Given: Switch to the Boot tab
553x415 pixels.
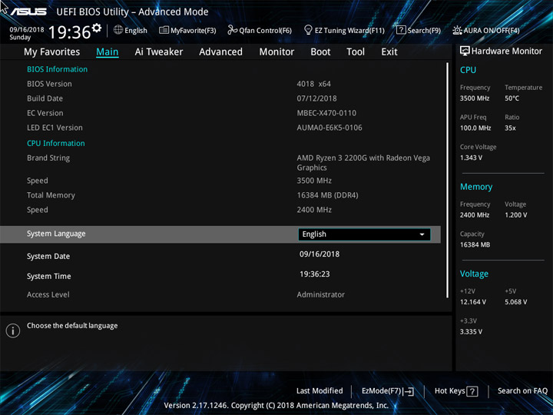Looking at the screenshot, I should 320,52.
